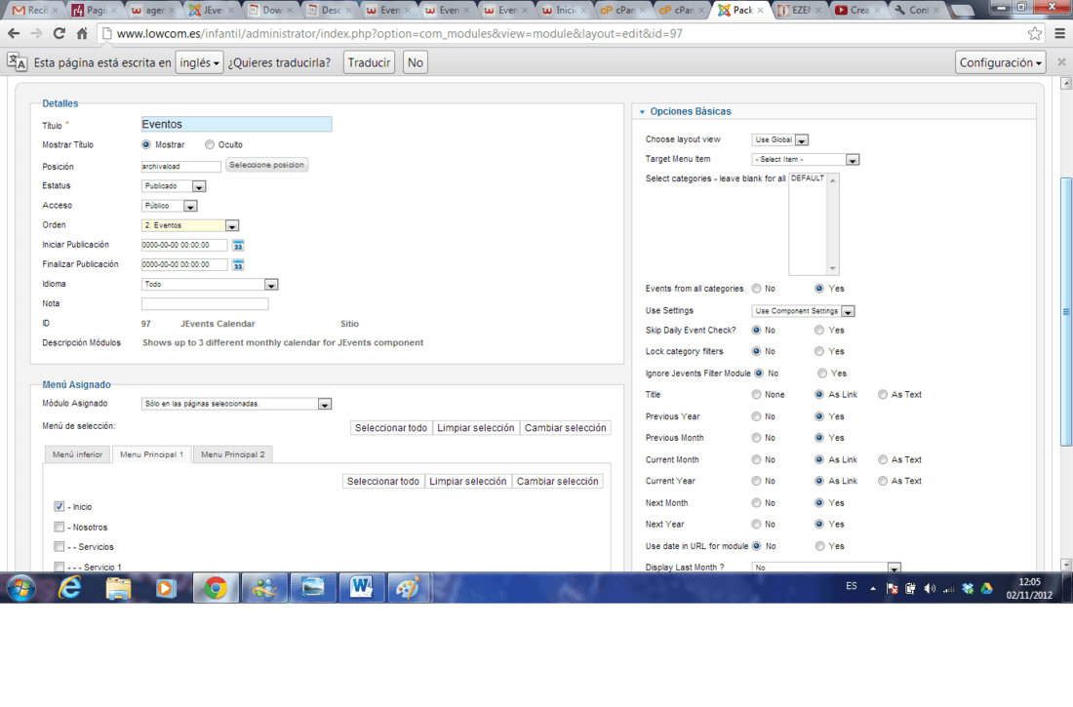Click the categories list scroll down arrow
The height and width of the screenshot is (707, 1073).
833,268
